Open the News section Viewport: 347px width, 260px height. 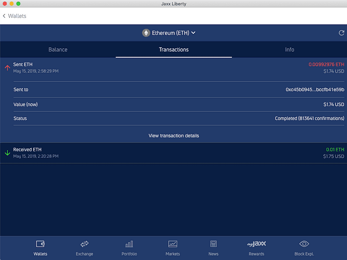pos(214,248)
